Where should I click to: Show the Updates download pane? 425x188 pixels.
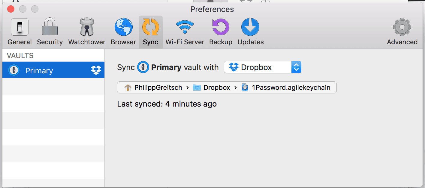[250, 27]
